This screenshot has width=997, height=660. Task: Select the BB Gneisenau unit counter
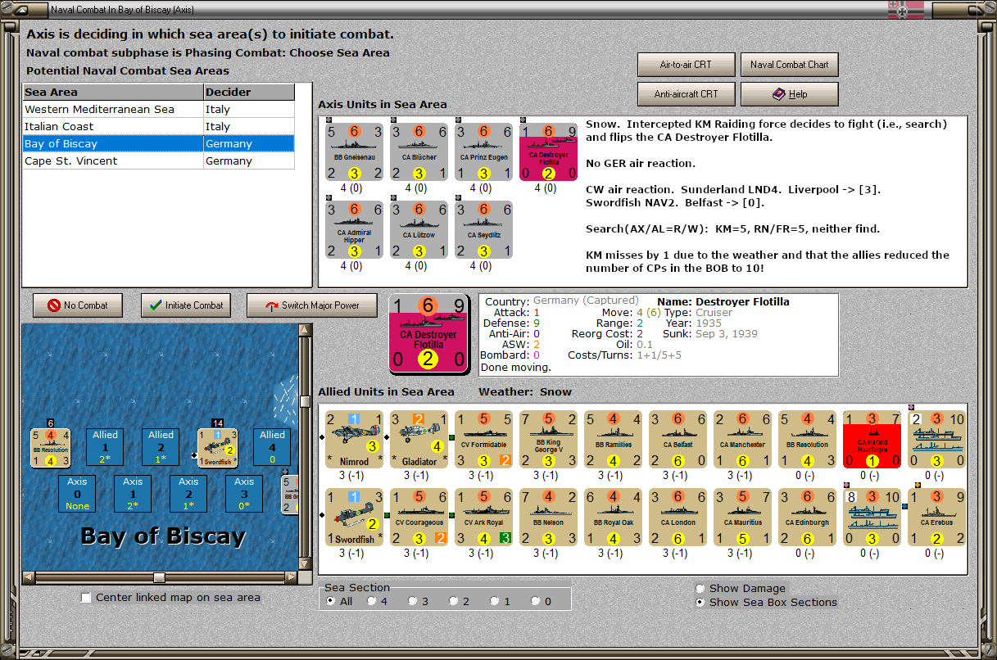355,151
